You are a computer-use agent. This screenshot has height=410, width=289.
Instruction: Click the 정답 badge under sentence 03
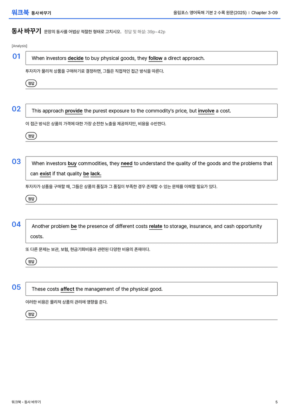(x=31, y=198)
